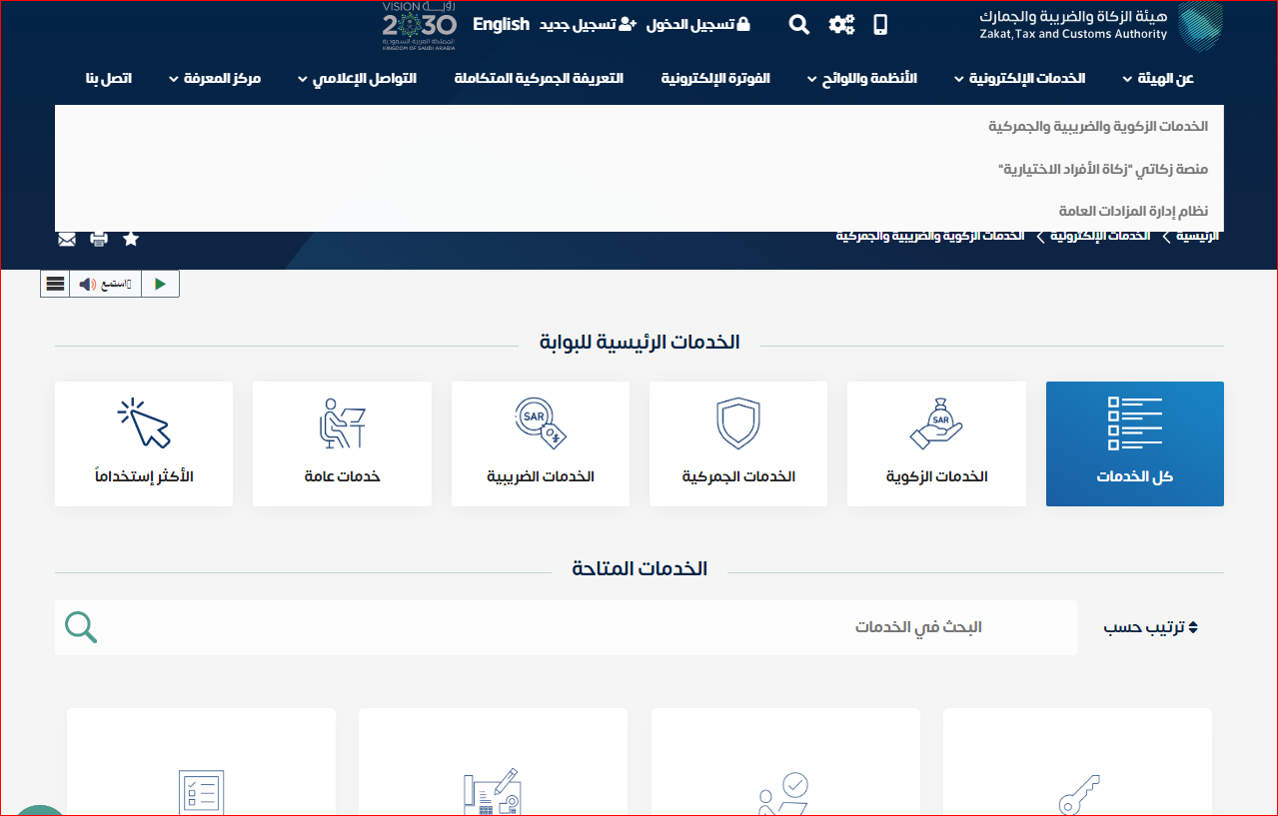Expand the مركز المعرفة menu

tap(215, 78)
